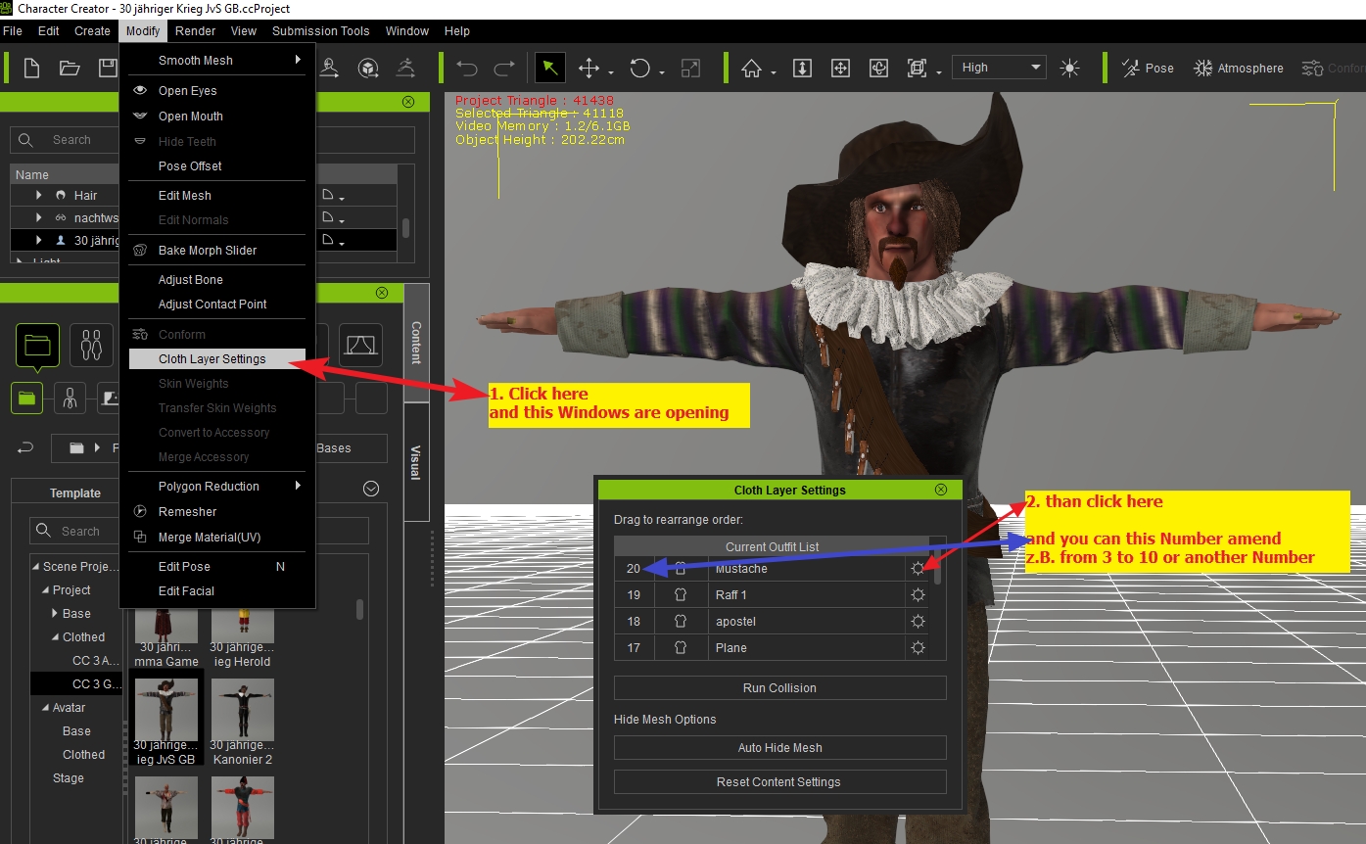Click the back navigation arrow in content panel
Image resolution: width=1366 pixels, height=844 pixels.
tap(25, 447)
